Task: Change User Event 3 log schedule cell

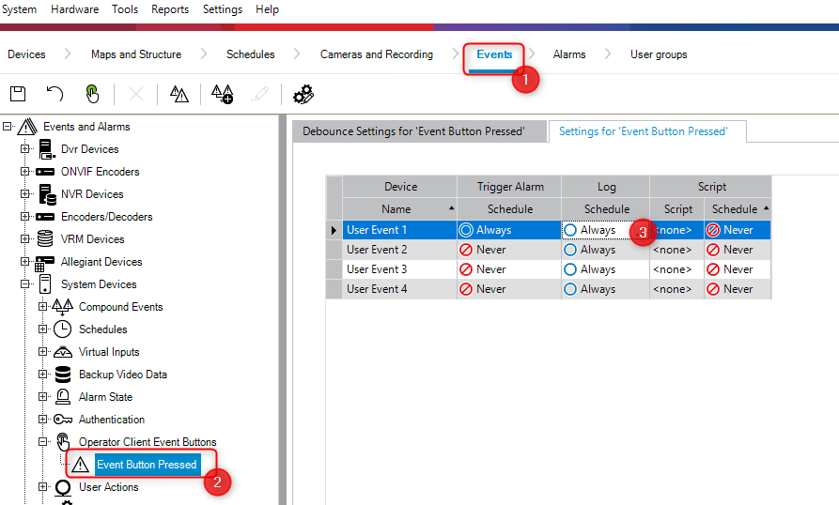Action: (x=605, y=269)
